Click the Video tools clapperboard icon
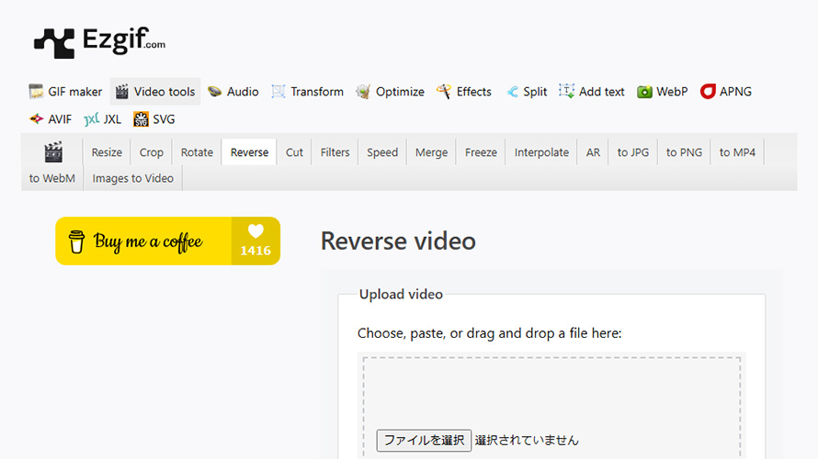 pos(121,92)
